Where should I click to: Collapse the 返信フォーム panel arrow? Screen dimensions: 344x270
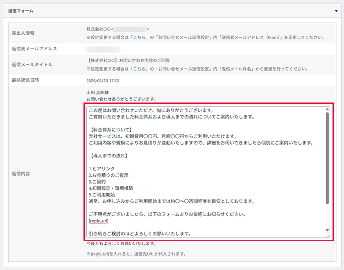(x=336, y=10)
